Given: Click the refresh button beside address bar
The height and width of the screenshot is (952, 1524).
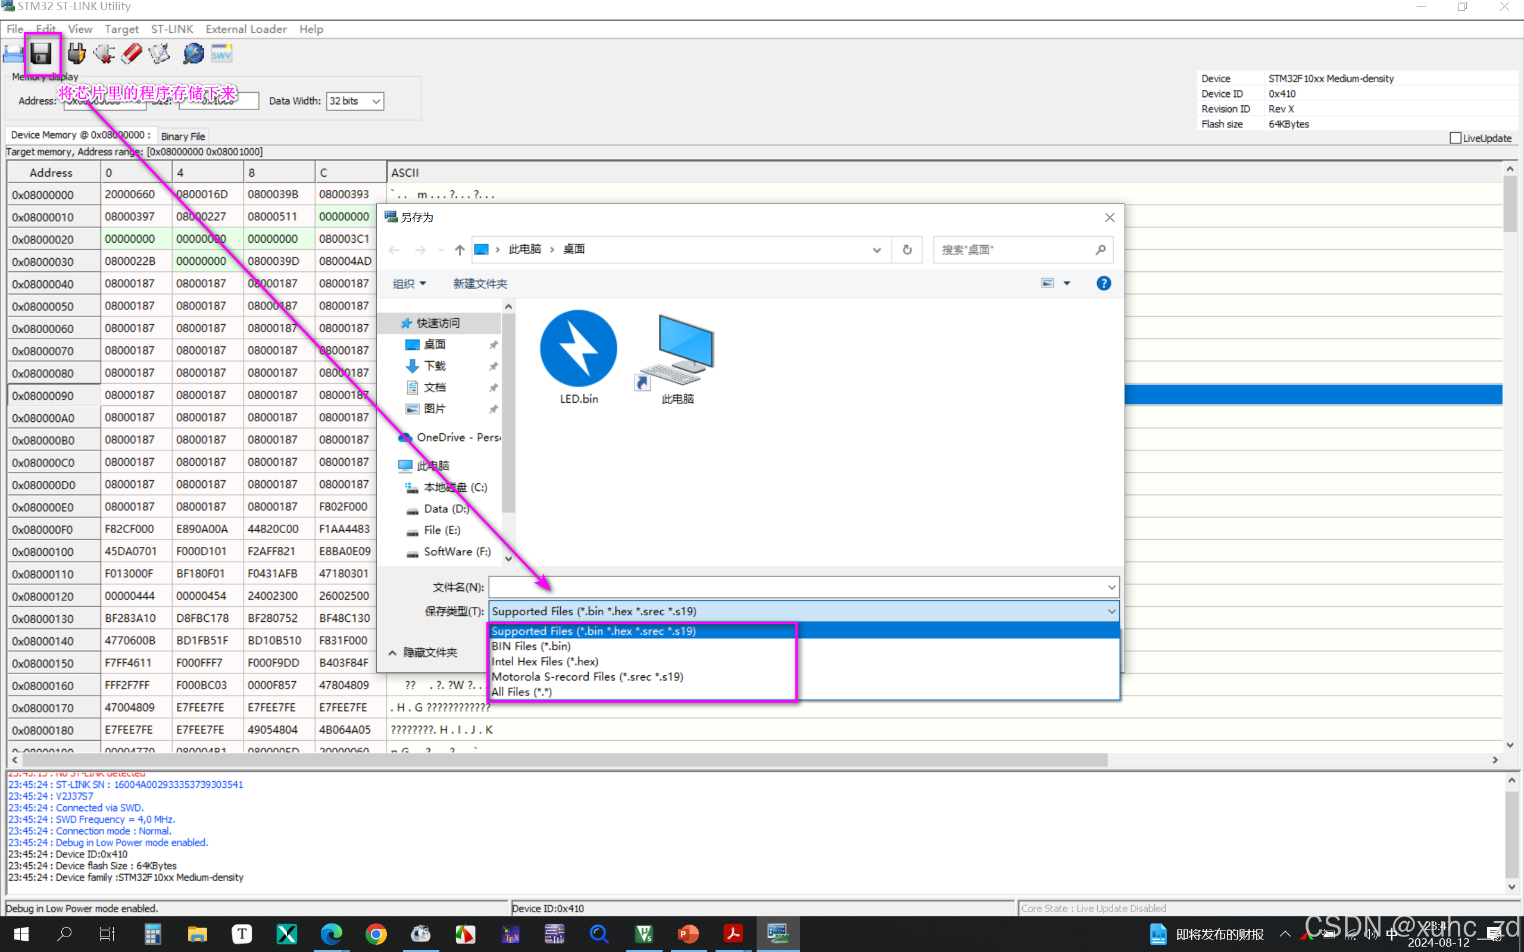Looking at the screenshot, I should [907, 250].
